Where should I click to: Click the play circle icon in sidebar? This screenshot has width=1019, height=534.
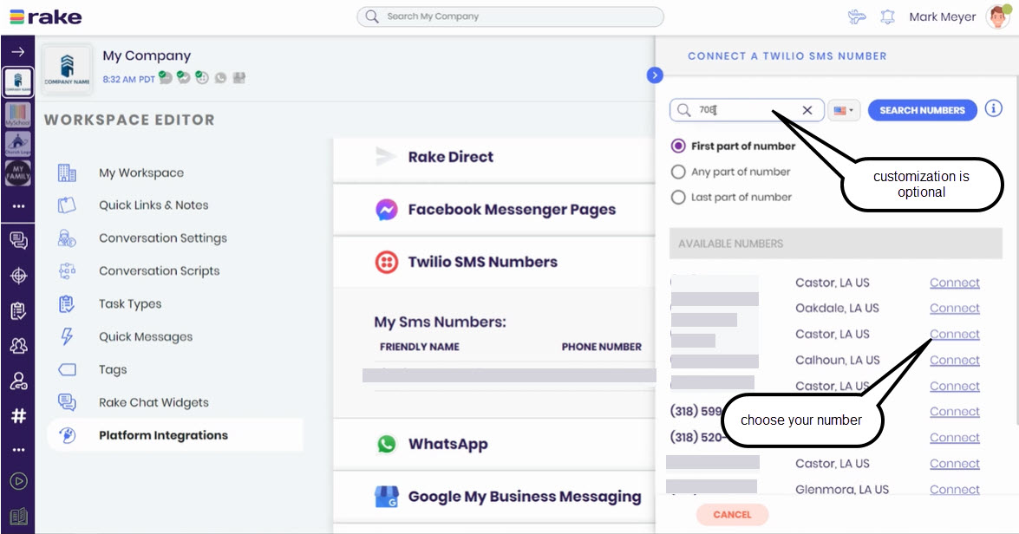(x=18, y=481)
